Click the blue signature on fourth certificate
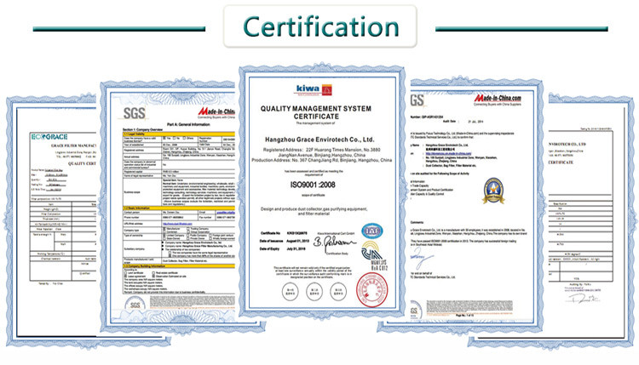This screenshot has height=365, width=639. point(422,258)
